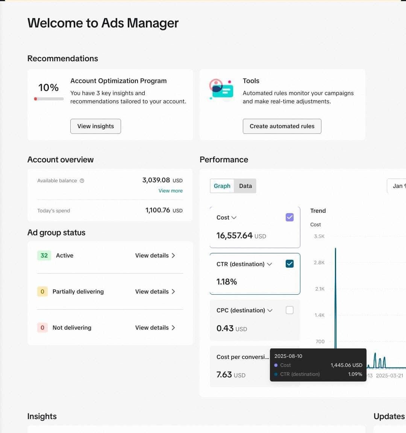Click the 10% optimization progress bar
This screenshot has height=433, width=406.
click(x=48, y=99)
